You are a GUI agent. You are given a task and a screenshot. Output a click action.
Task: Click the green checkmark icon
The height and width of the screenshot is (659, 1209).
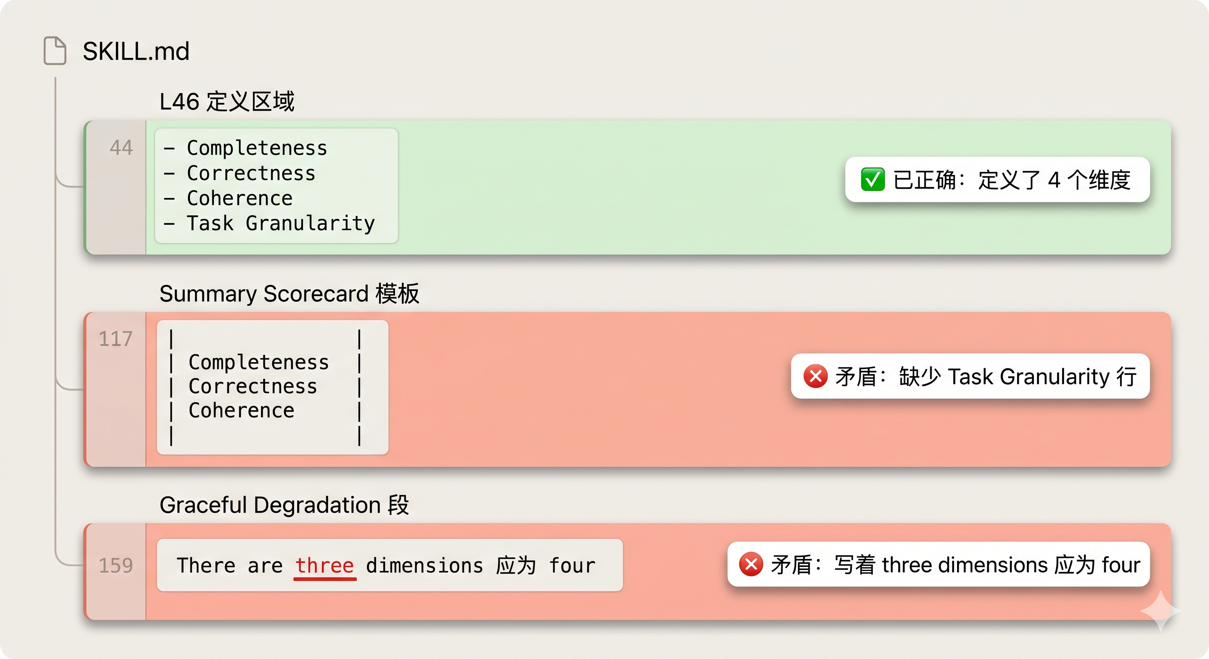pyautogui.click(x=872, y=180)
